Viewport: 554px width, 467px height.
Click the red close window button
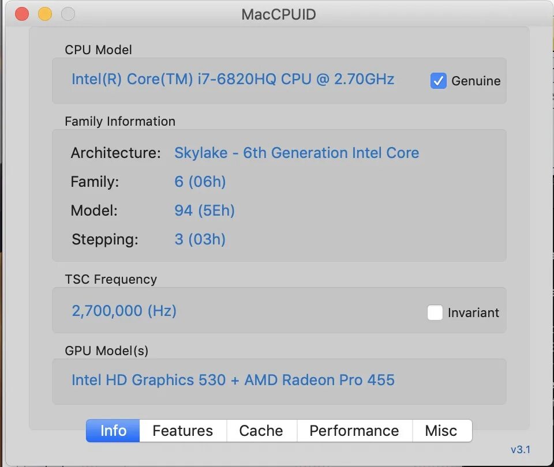coord(22,14)
